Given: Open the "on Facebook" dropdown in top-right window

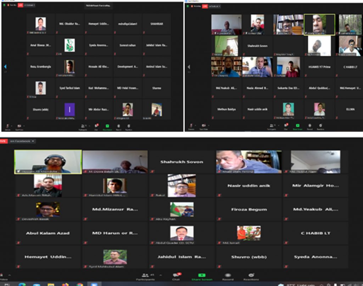Looking at the screenshot, I should point(214,6).
